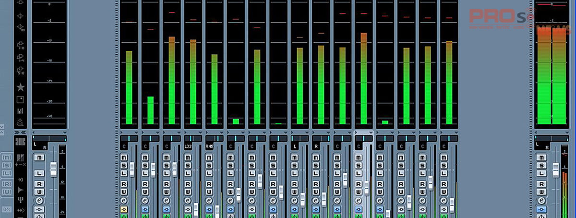The image size is (576, 218).
Task: Click the far-left global L listen button
Action: click(x=7, y=173)
